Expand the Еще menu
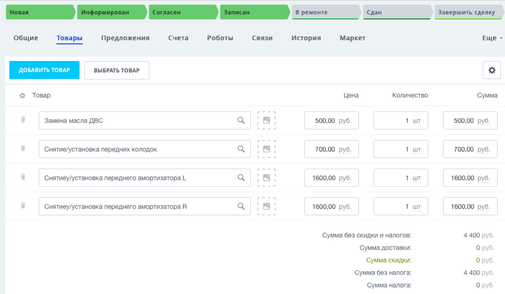 (x=492, y=38)
